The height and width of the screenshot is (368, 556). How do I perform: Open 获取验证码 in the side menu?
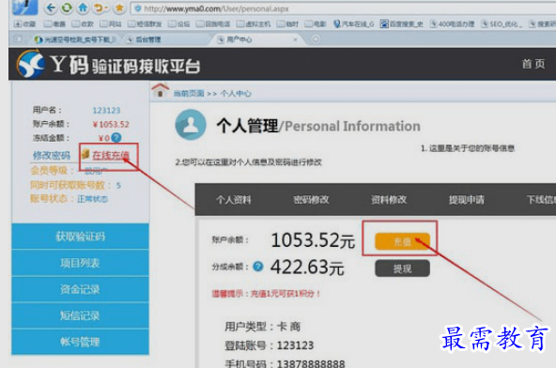[80, 237]
